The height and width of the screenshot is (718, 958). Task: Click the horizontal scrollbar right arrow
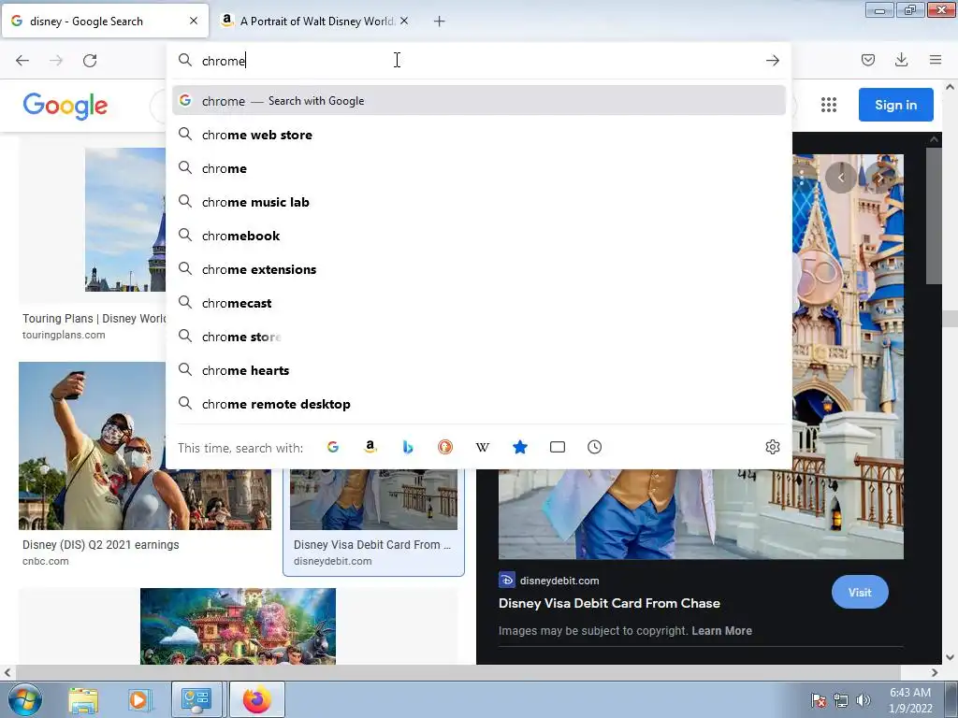point(935,672)
